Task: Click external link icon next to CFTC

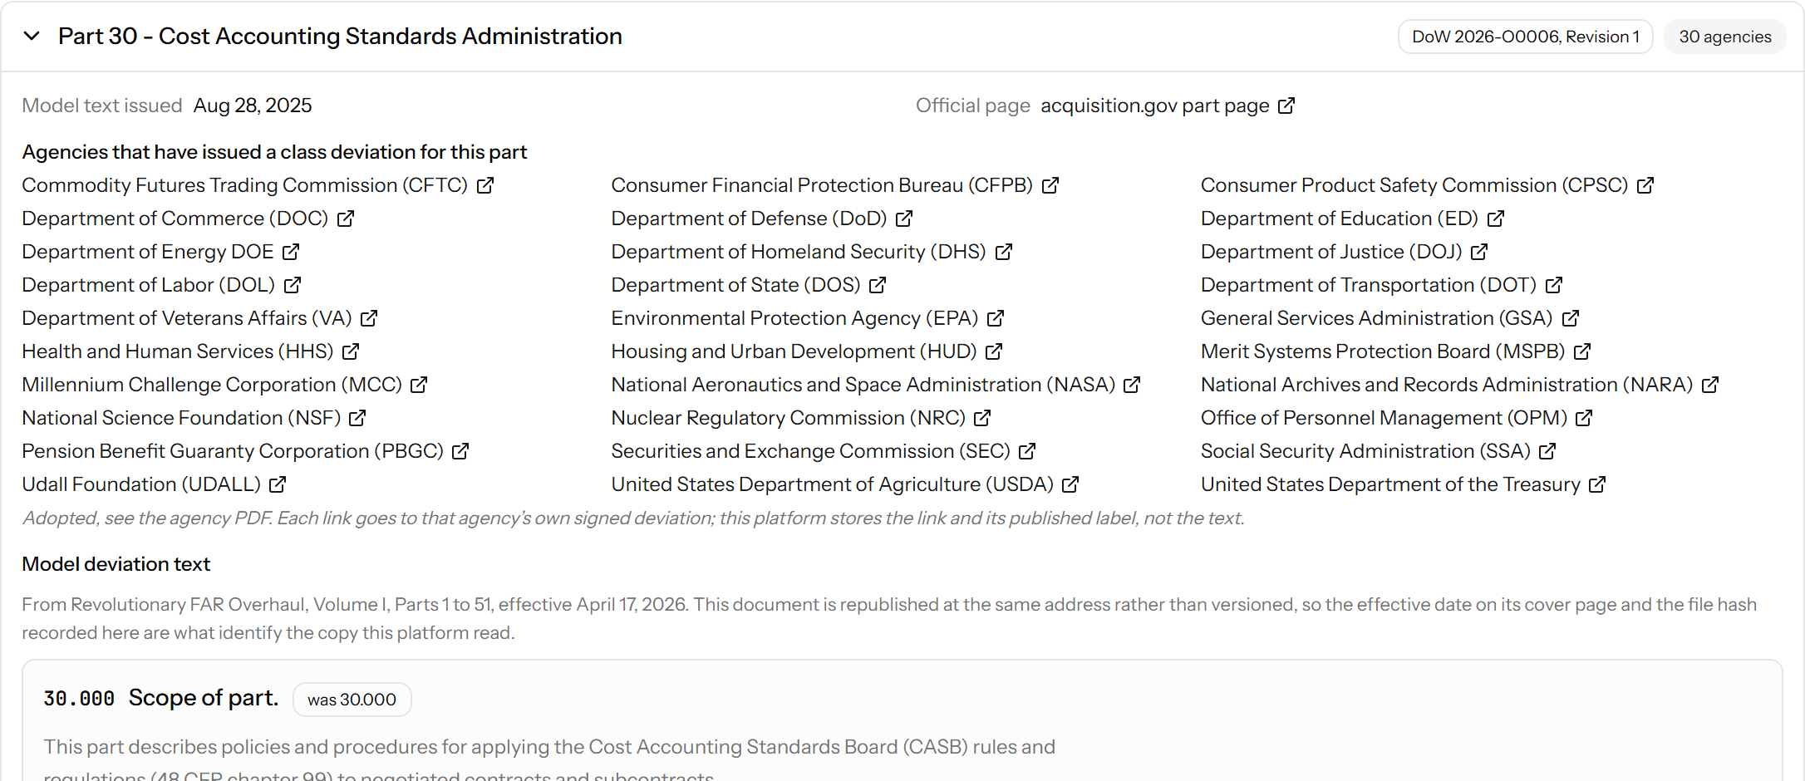Action: point(485,185)
